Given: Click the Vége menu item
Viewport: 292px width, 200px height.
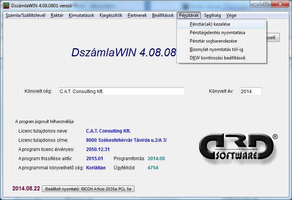Looking at the screenshot, I should [x=231, y=15].
